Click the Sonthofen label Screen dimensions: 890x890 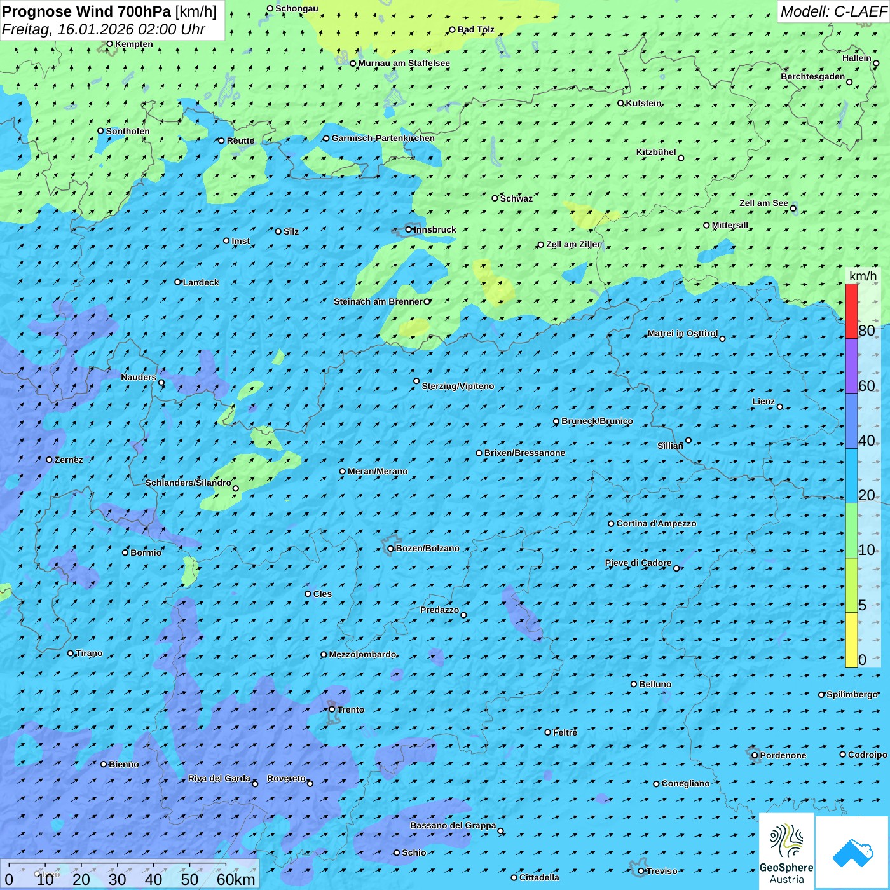coord(128,131)
